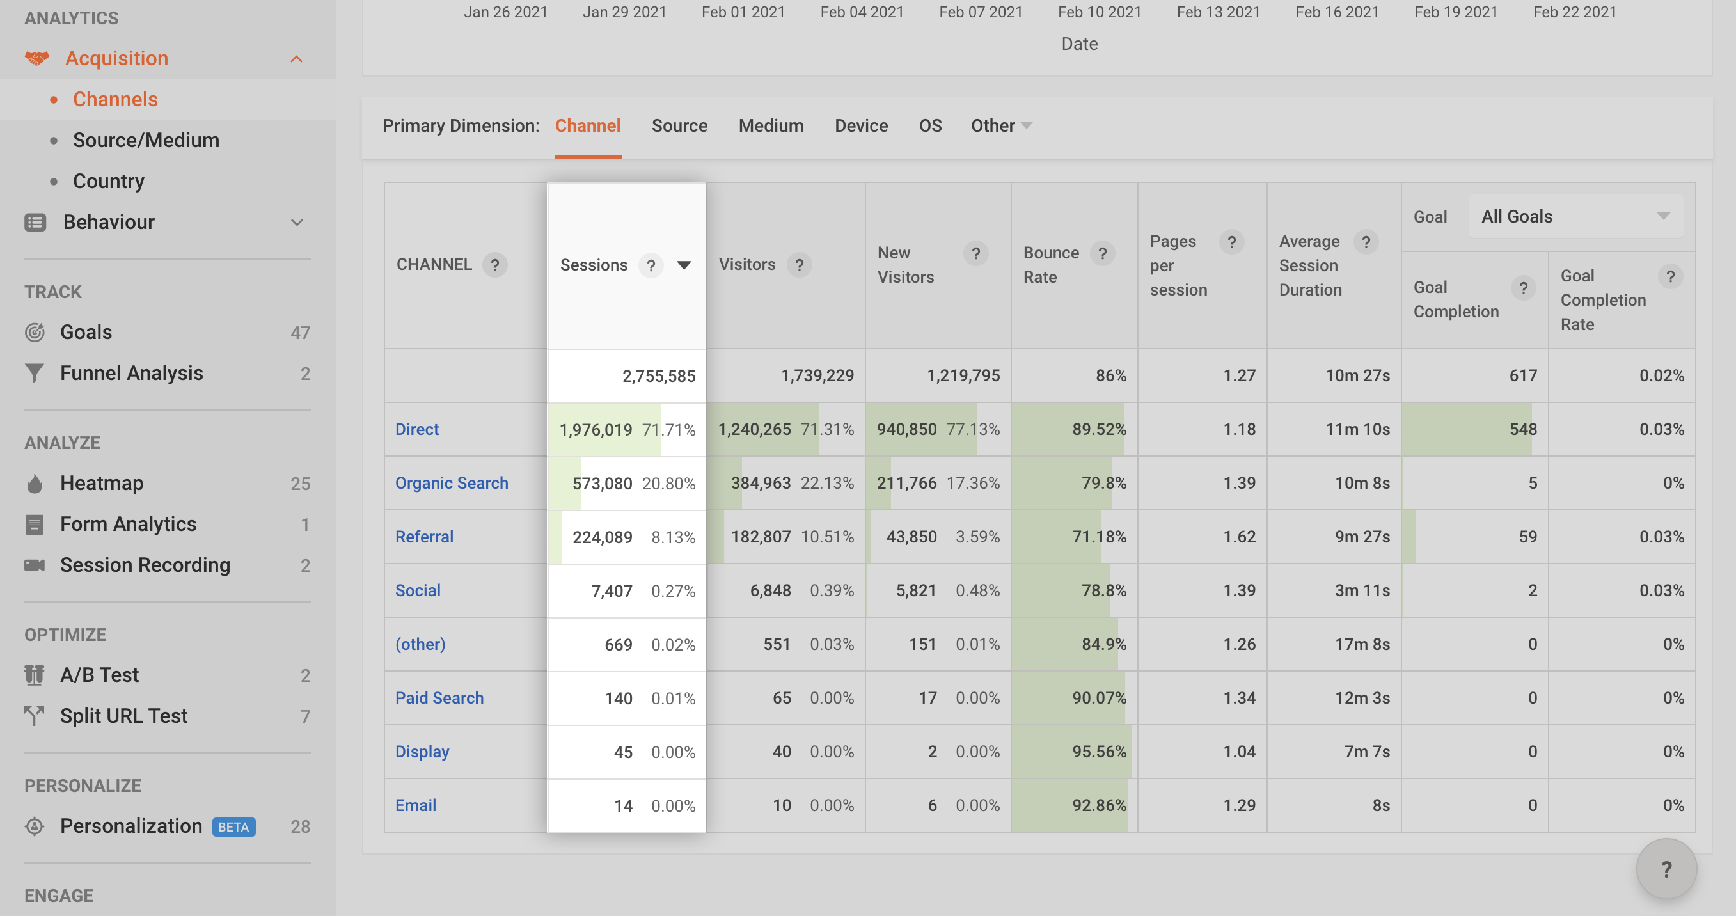Open the Organic Search channel link

(x=452, y=484)
